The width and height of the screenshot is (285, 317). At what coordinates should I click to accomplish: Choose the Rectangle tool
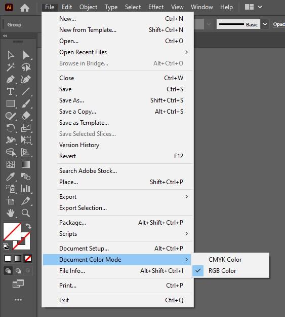coord(11,103)
